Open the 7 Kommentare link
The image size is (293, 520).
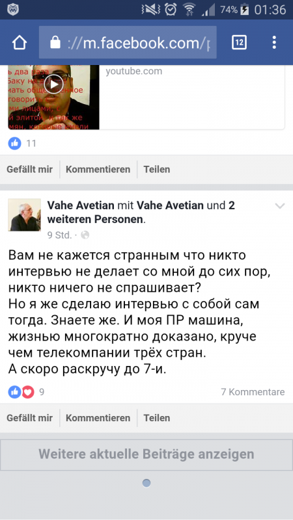[x=253, y=392]
